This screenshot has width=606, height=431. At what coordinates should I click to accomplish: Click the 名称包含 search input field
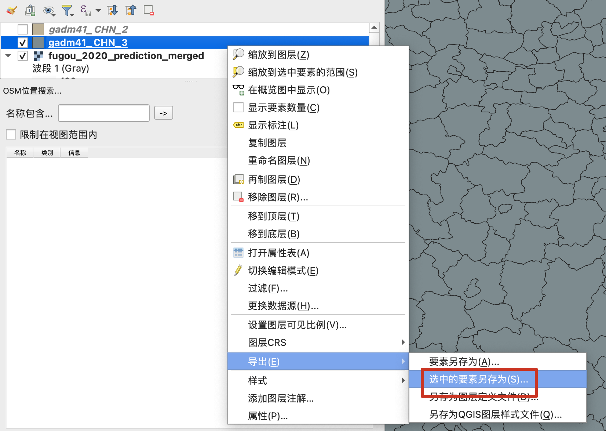104,113
